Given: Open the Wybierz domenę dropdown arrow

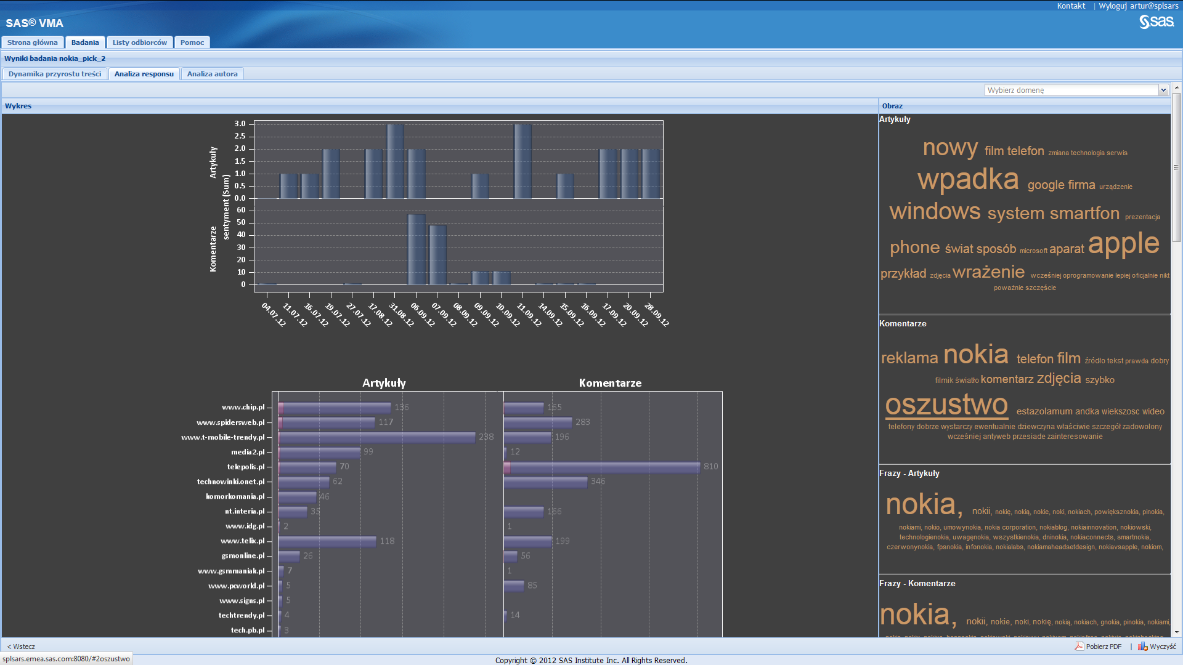Looking at the screenshot, I should [1163, 90].
